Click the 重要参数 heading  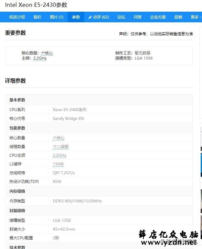(15, 33)
